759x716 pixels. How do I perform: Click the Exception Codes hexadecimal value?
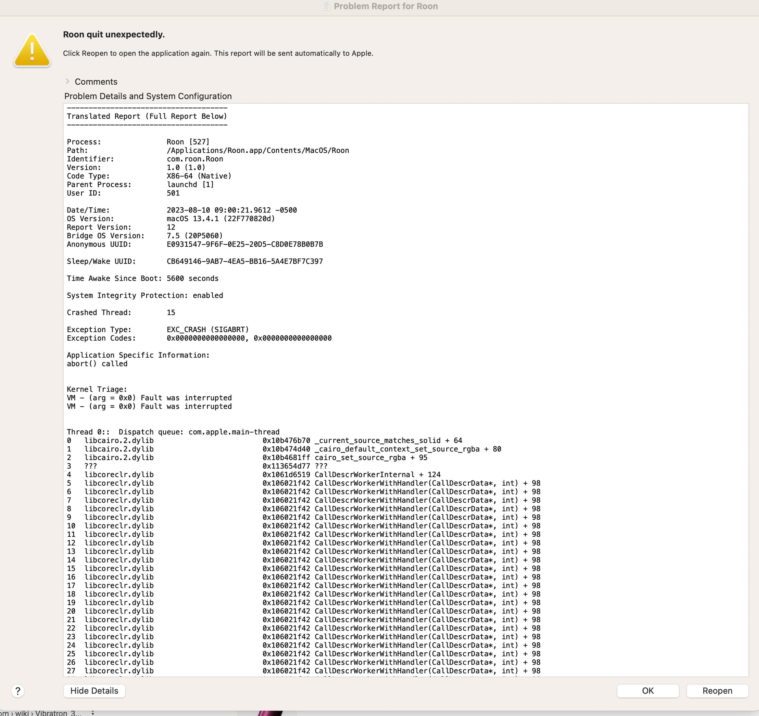click(249, 338)
